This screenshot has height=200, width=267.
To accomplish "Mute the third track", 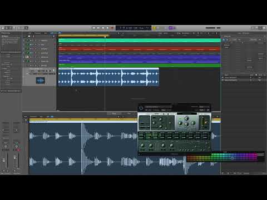I will pyautogui.click(x=31, y=49).
